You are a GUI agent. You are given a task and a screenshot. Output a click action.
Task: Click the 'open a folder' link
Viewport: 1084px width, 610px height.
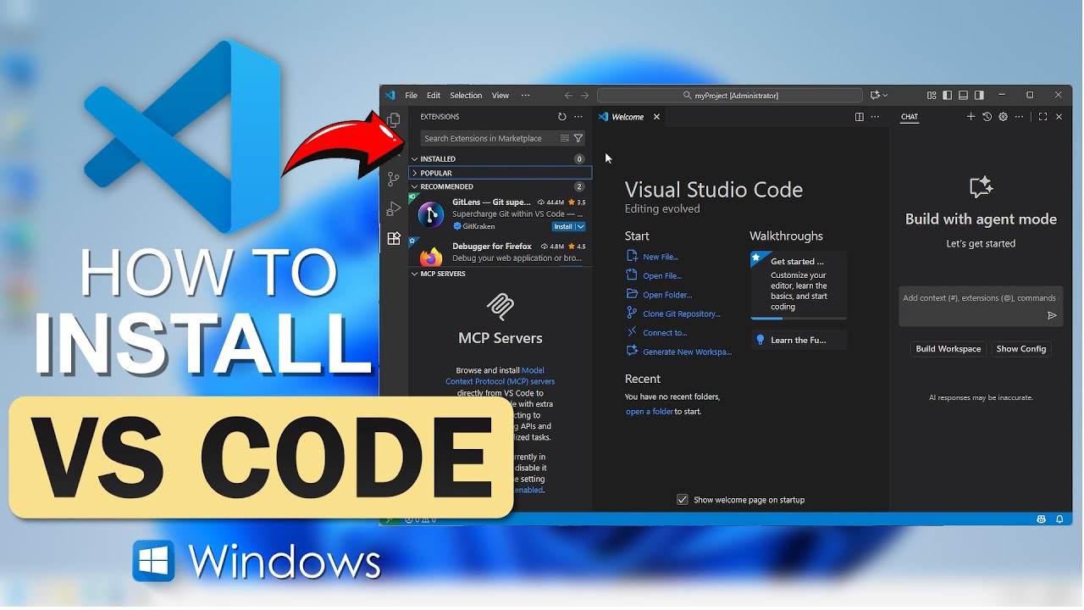tap(650, 412)
